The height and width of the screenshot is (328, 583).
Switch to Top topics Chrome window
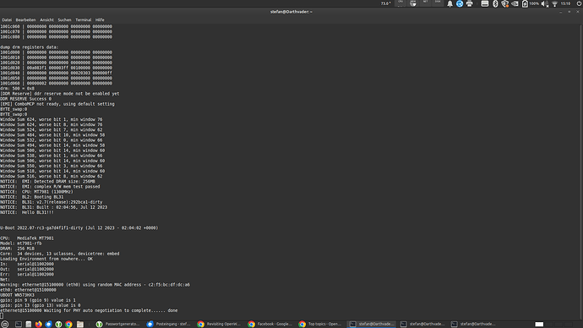[321, 325]
